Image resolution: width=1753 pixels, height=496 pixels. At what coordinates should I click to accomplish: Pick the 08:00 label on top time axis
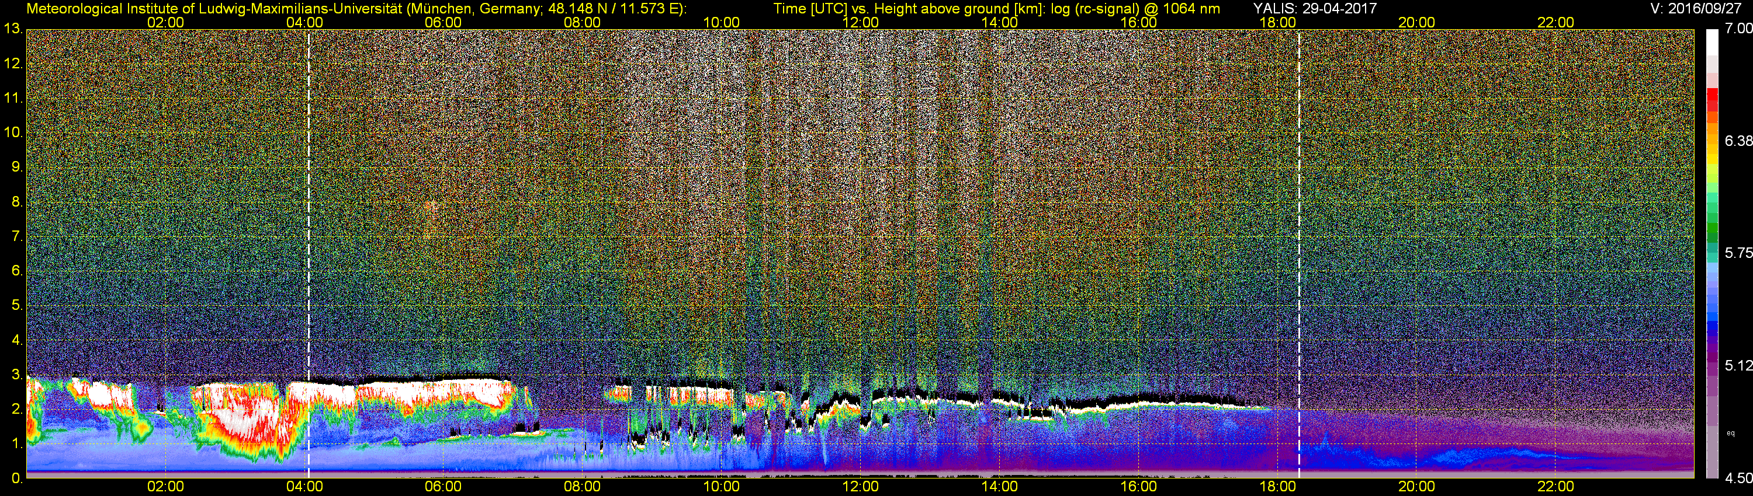[x=582, y=22]
